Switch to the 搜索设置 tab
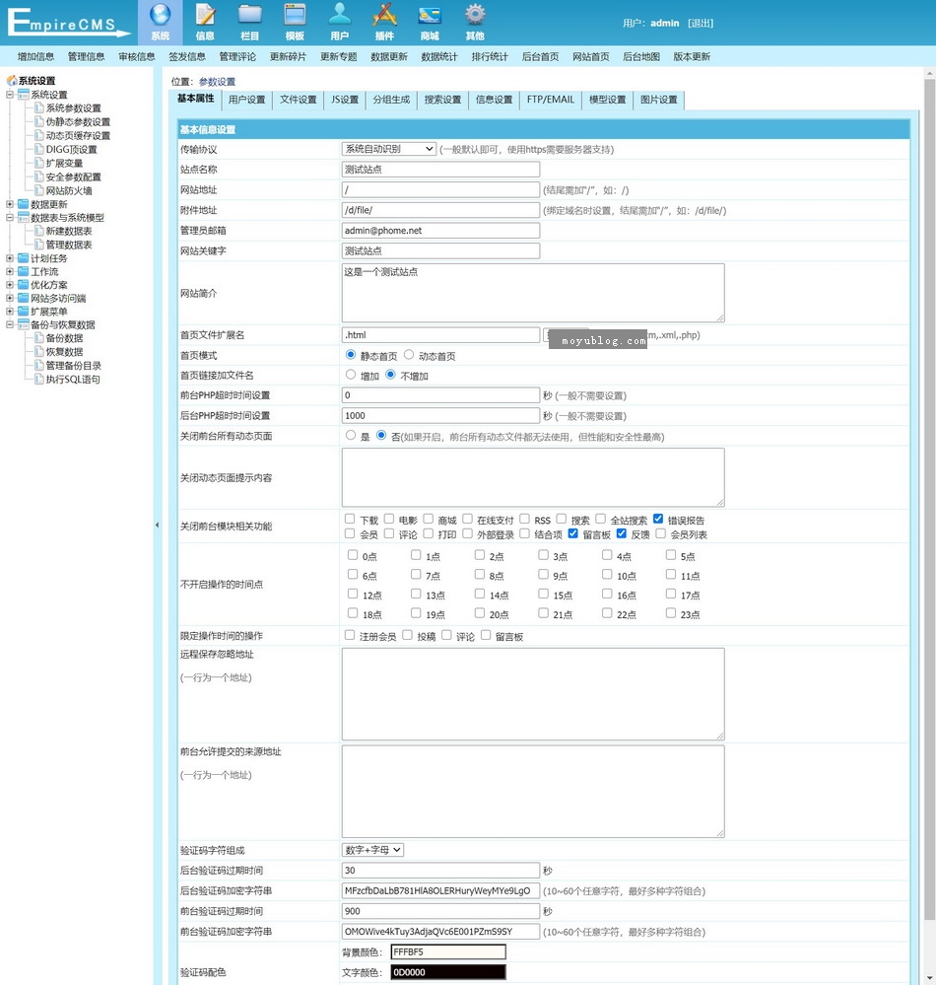Viewport: 936px width, 985px height. pos(442,100)
